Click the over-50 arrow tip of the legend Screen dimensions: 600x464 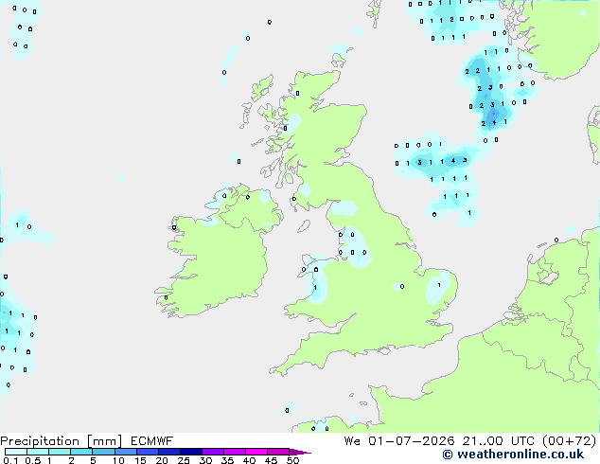click(300, 452)
